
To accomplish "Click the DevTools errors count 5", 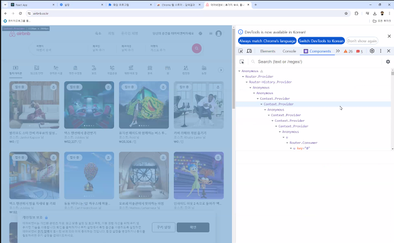I will tap(360, 51).
